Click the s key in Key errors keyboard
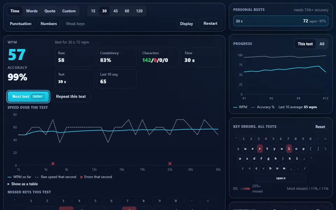 [247, 158]
